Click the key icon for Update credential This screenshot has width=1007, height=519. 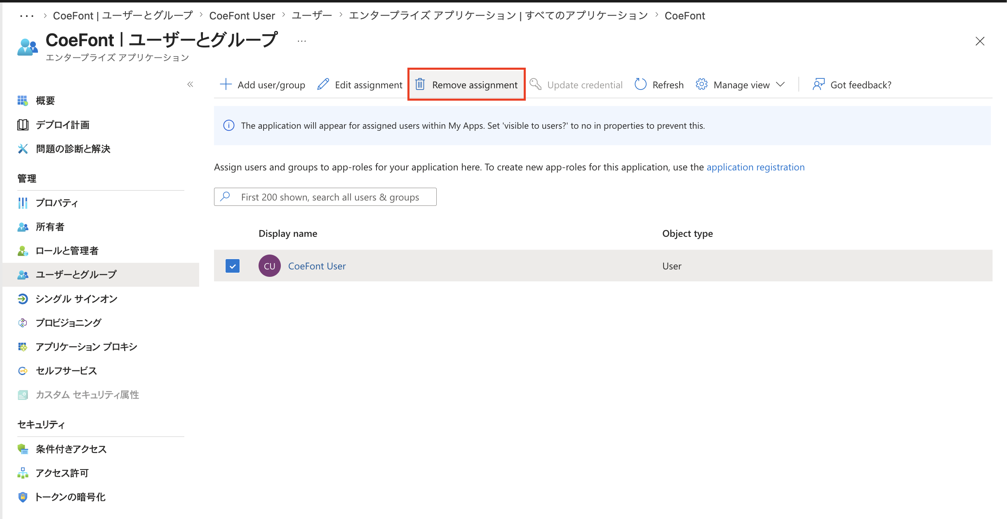535,84
